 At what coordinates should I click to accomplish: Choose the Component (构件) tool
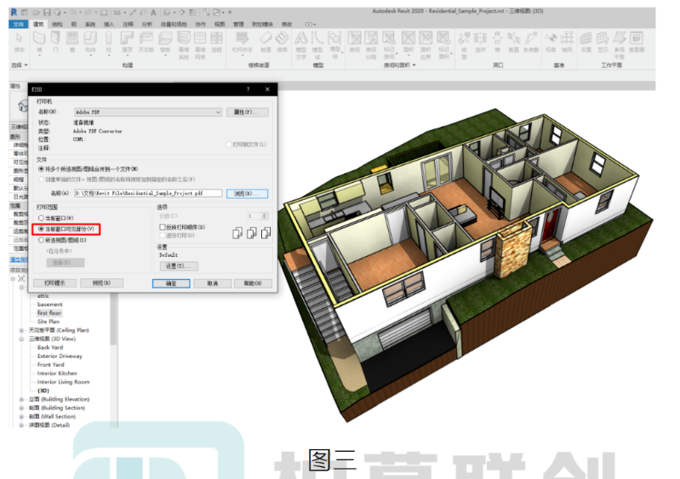[x=90, y=42]
